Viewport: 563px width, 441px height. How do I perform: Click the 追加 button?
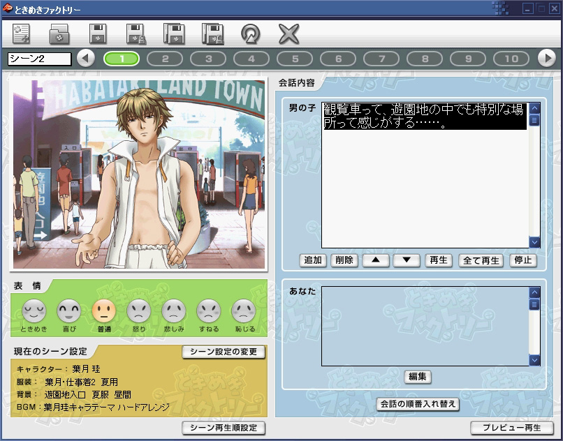click(x=313, y=260)
